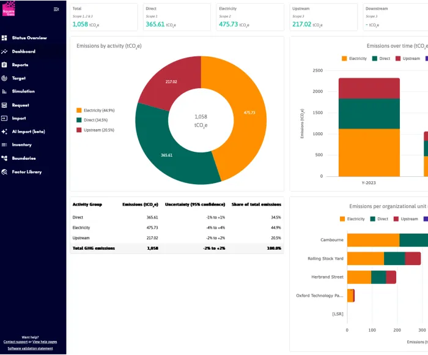Collapse the sidebar with the menu toggle icon
This screenshot has width=428, height=355.
point(56,9)
